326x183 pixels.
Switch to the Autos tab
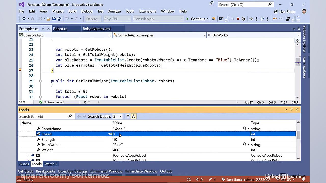point(24,164)
